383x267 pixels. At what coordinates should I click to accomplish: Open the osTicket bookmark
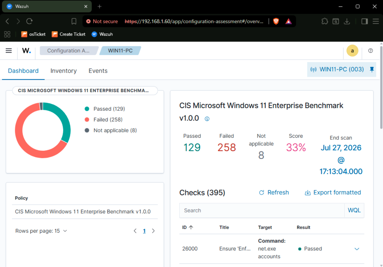click(x=33, y=34)
